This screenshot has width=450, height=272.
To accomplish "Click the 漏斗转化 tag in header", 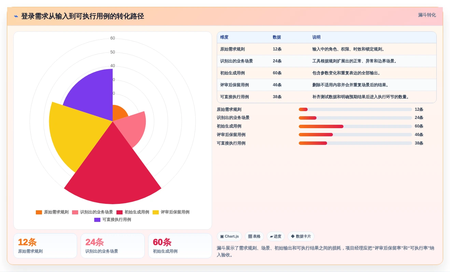I will click(x=427, y=15).
